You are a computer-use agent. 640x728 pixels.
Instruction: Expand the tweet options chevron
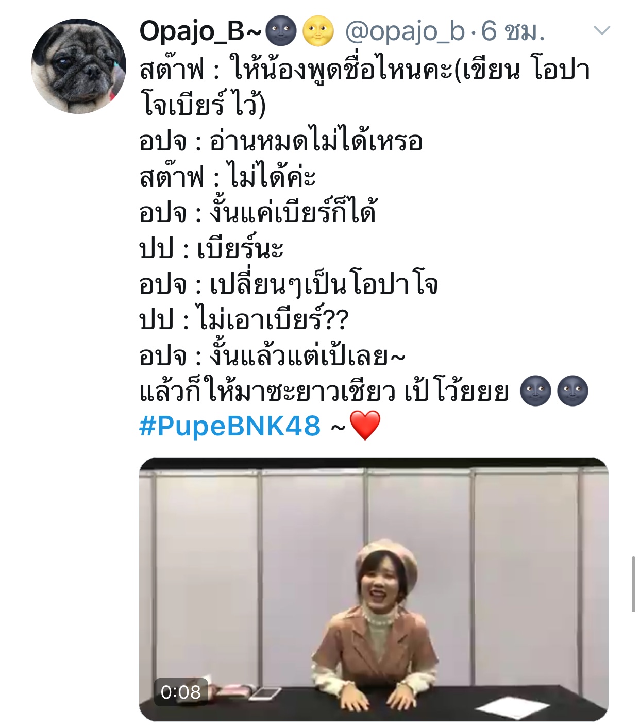tap(602, 31)
